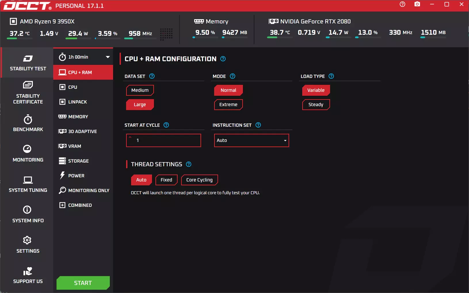Click the memory usage 9.50 % reading
This screenshot has height=293, width=469.
[x=205, y=32]
